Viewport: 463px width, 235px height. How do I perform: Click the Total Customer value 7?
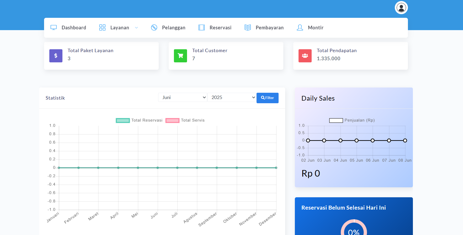[194, 59]
